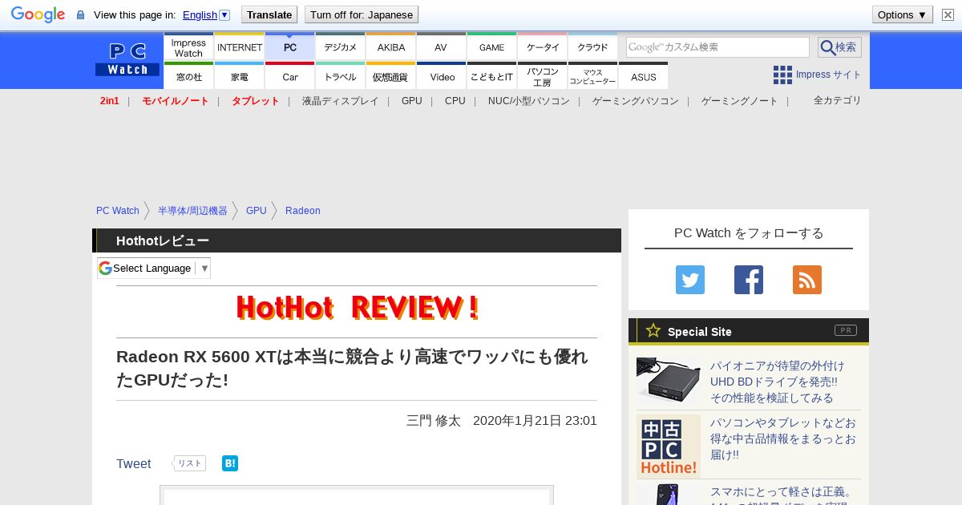The image size is (962, 505).
Task: Click the Hatena bookmark B! icon
Action: [x=230, y=463]
